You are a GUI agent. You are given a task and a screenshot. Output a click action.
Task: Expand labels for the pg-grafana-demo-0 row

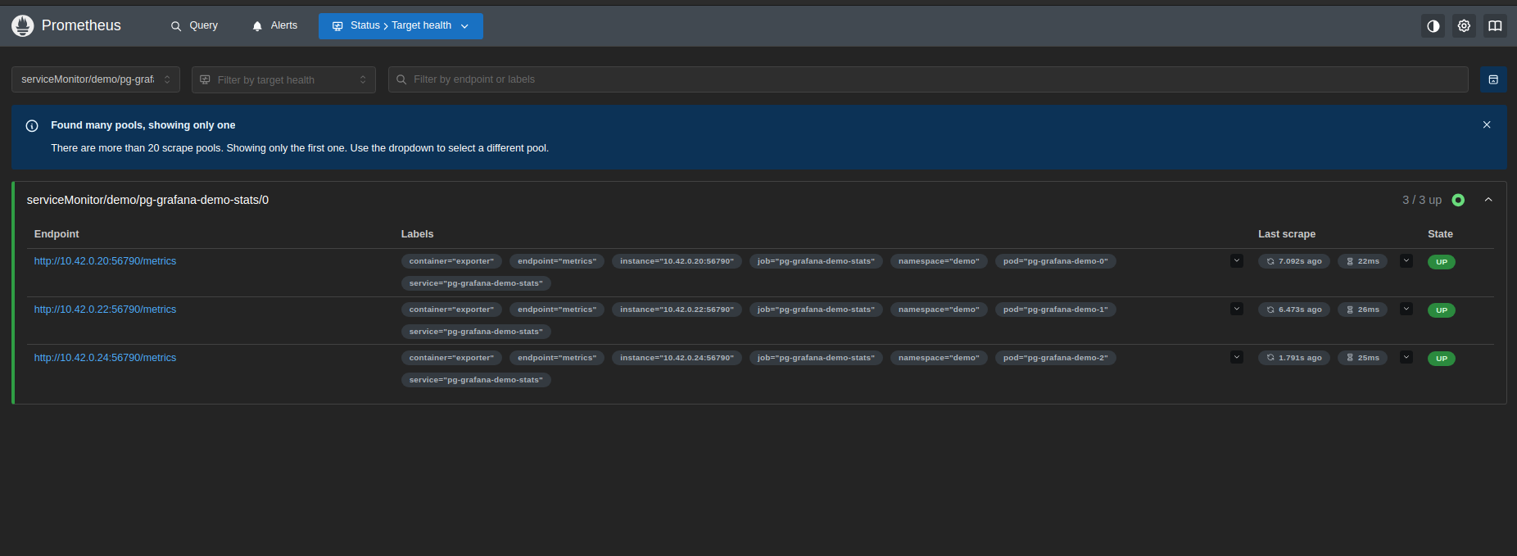click(x=1237, y=261)
